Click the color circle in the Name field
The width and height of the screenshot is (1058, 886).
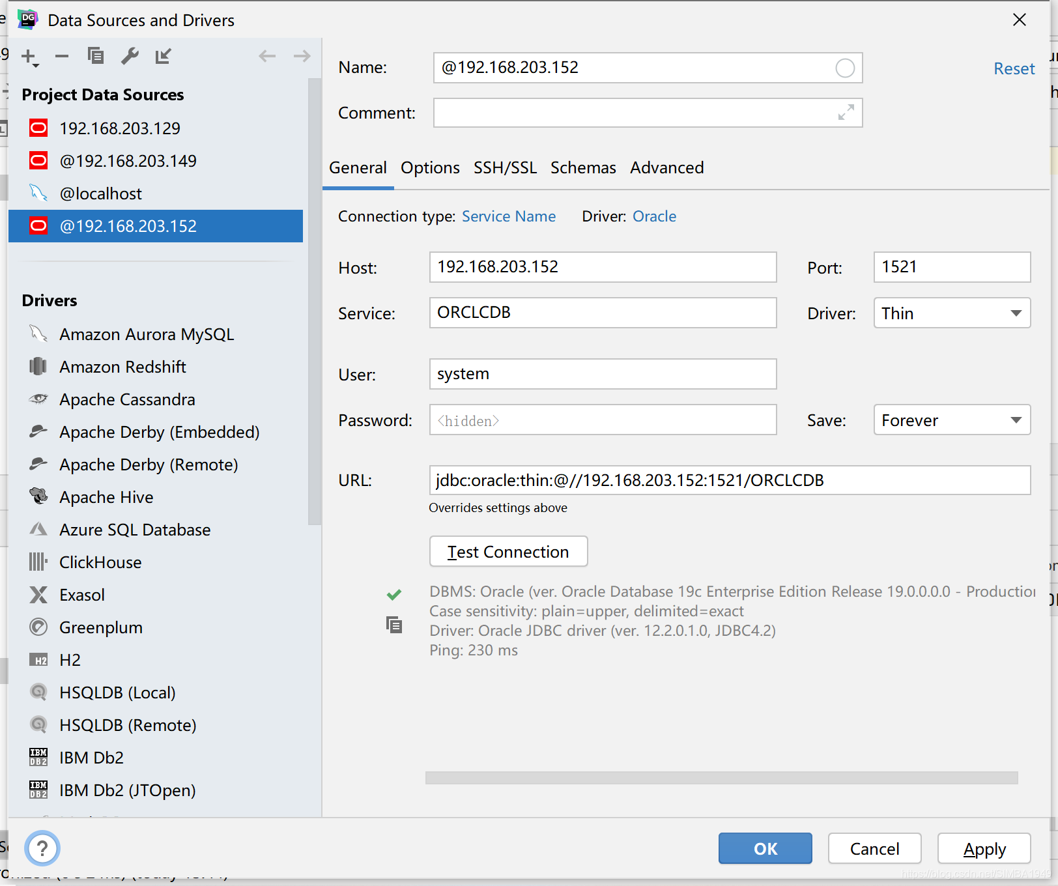(845, 68)
